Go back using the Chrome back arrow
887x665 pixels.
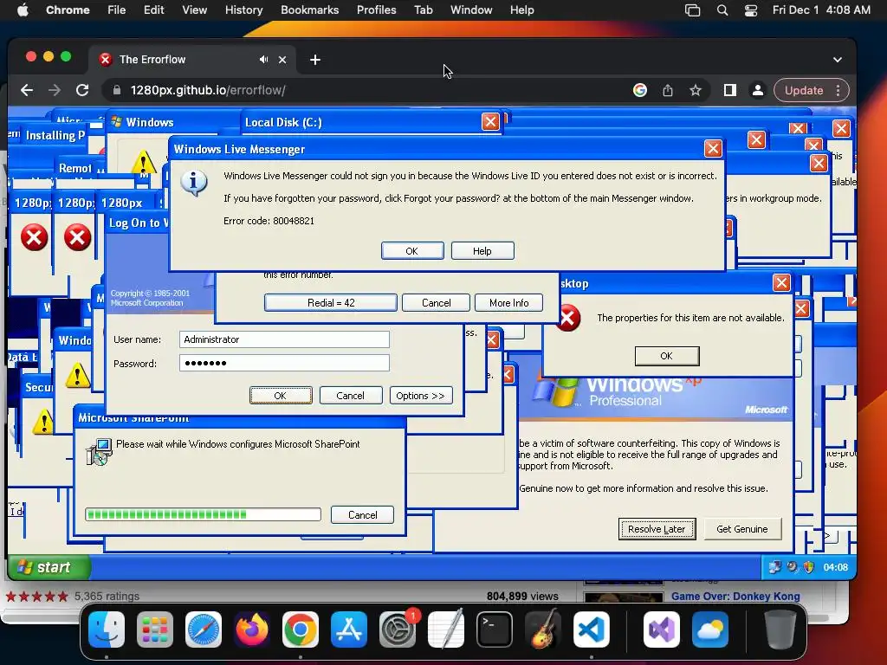coord(27,90)
